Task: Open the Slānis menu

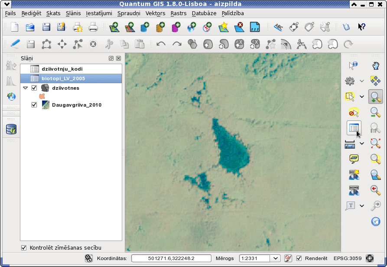Action: pos(73,13)
